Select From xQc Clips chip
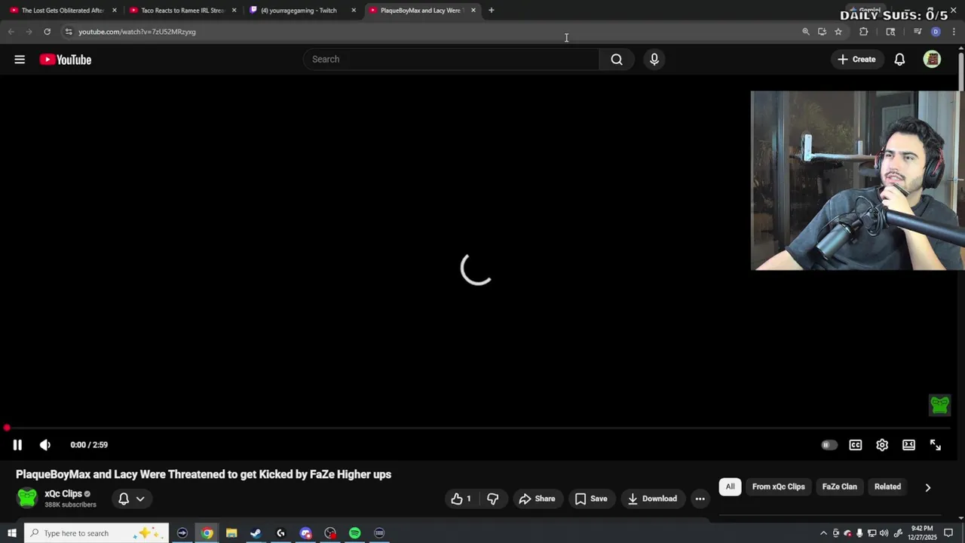The width and height of the screenshot is (965, 543). 778,486
